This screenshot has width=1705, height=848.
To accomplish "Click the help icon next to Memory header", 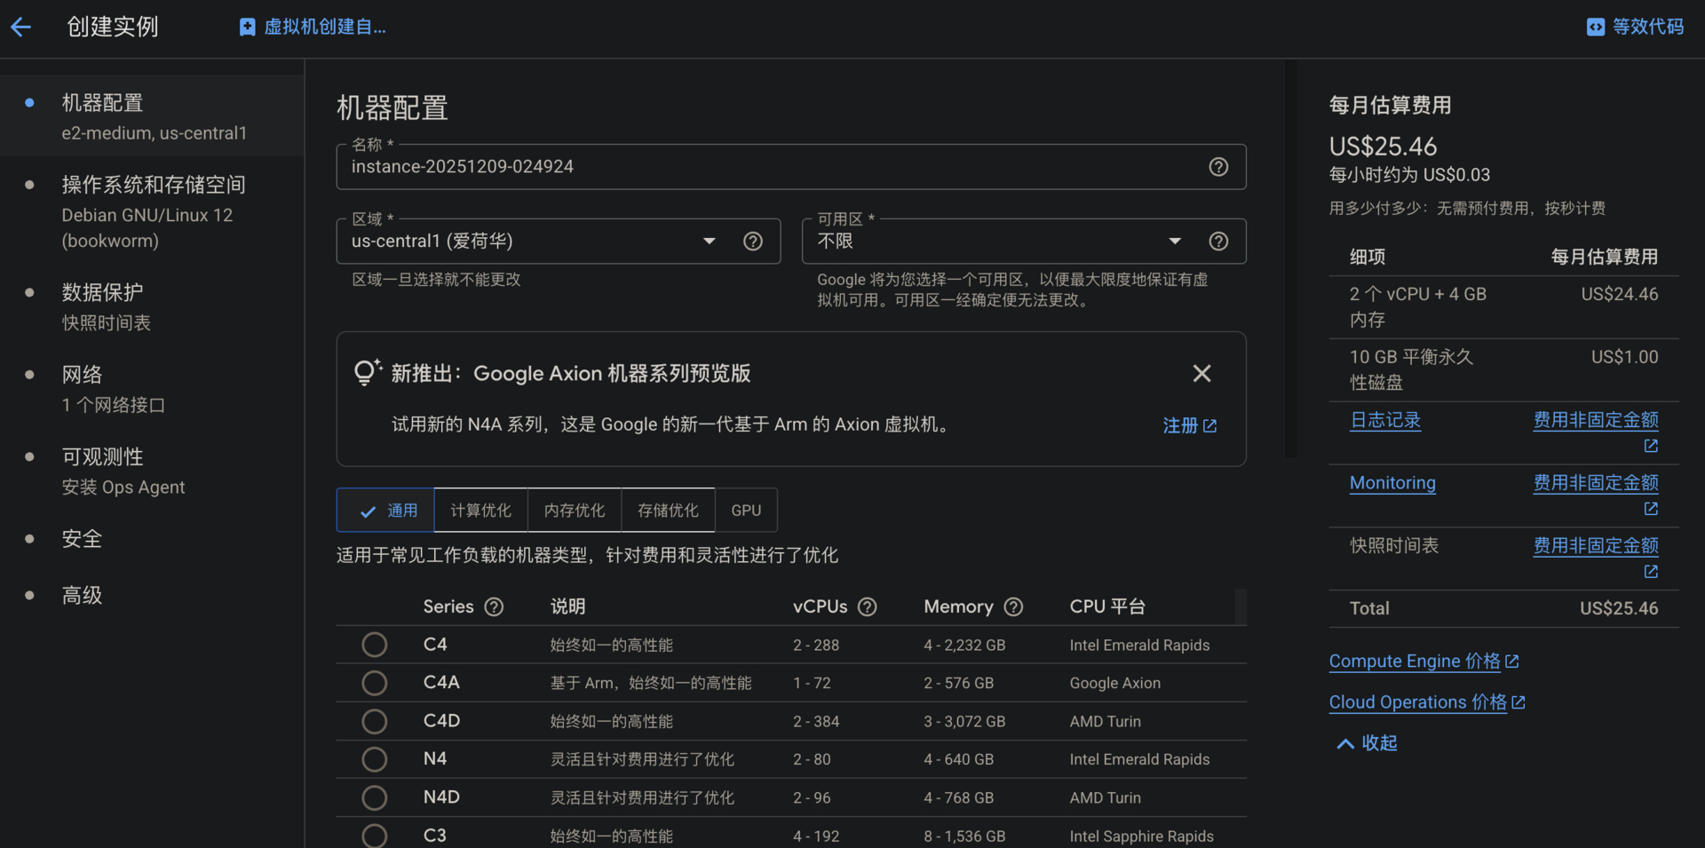I will [x=1013, y=607].
